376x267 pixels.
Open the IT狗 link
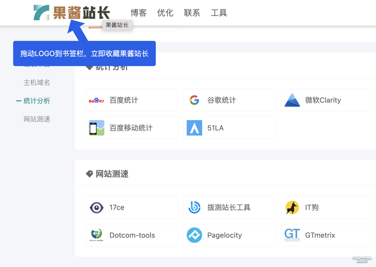pos(312,207)
